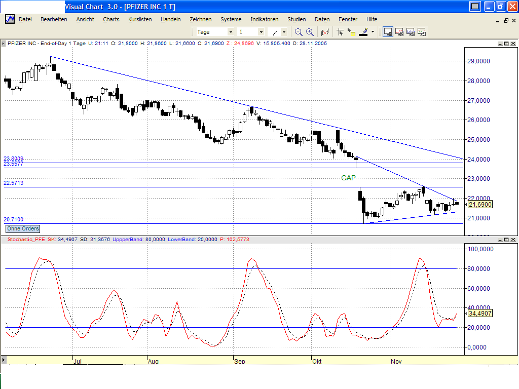Click the LowerBand: 20,0000 label
This screenshot has width=519, height=389.
pyautogui.click(x=193, y=240)
